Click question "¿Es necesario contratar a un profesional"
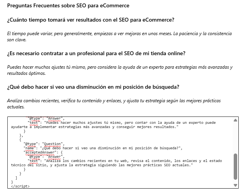This screenshot has height=189, width=248. pyautogui.click(x=96, y=54)
